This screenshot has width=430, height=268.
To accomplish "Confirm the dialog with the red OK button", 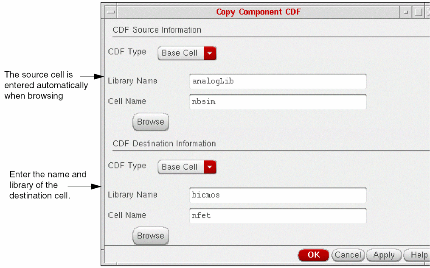I will pos(314,255).
